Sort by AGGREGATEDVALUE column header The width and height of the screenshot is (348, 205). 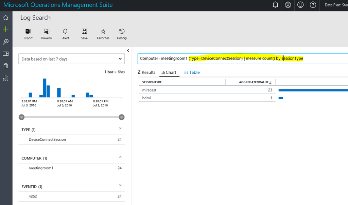(x=255, y=82)
